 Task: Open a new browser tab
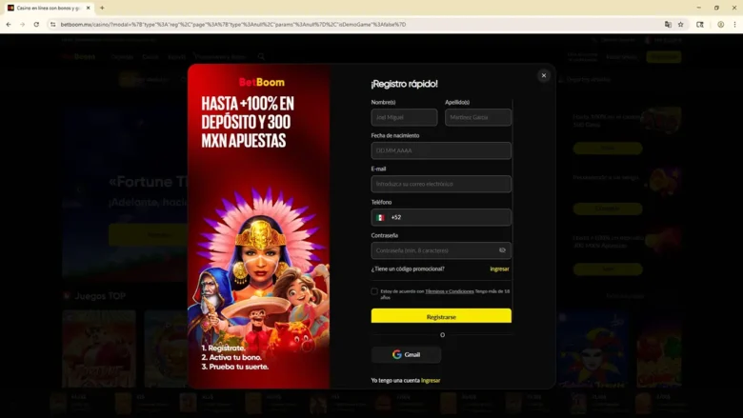click(x=102, y=8)
